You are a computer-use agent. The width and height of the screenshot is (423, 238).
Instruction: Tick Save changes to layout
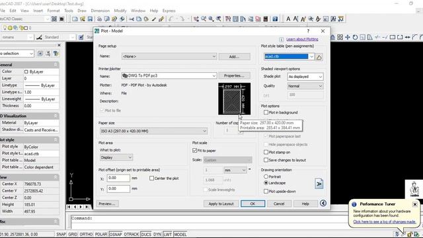click(x=266, y=160)
